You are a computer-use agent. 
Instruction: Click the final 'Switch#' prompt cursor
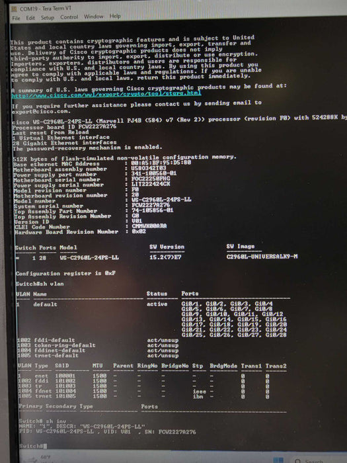tap(45, 446)
